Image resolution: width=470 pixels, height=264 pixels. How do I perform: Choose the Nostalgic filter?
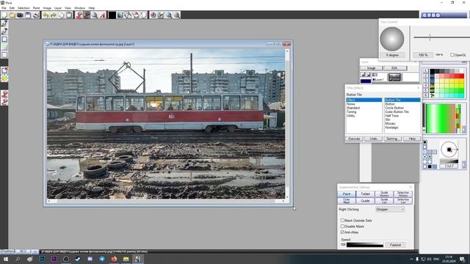(x=391, y=127)
